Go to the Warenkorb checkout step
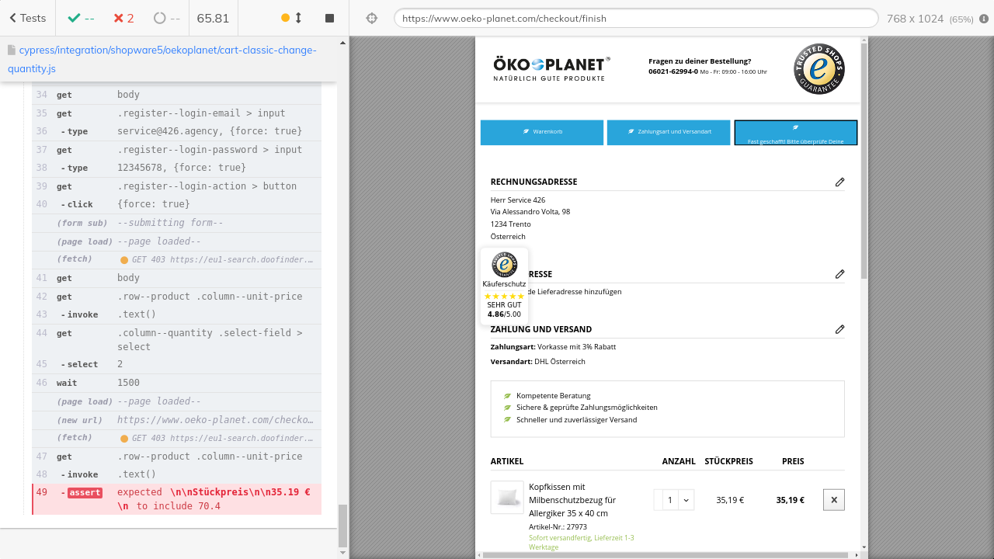Screen dimensions: 994x559 point(542,132)
